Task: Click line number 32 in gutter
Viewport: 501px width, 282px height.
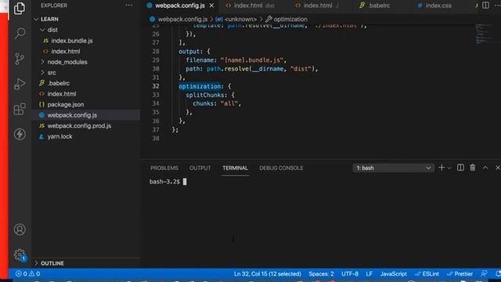Action: tap(156, 86)
